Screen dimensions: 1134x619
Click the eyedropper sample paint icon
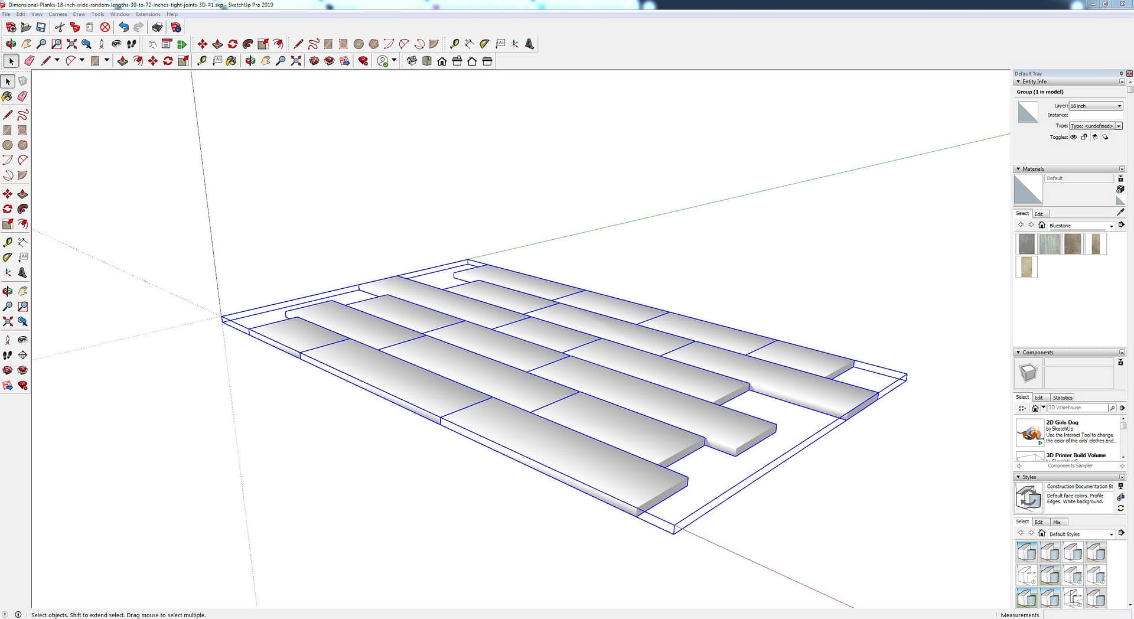tap(1120, 212)
